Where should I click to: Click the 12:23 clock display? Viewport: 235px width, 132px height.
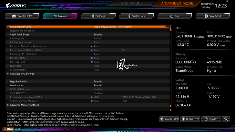(x=221, y=6)
